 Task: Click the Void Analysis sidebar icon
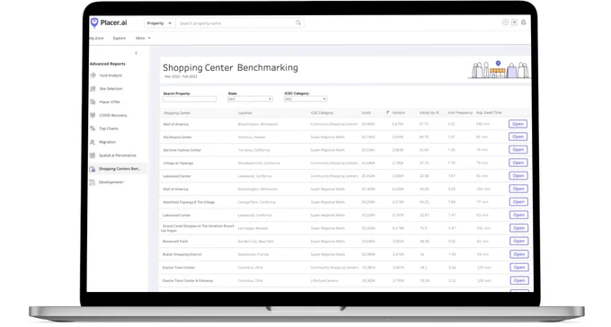coord(93,75)
